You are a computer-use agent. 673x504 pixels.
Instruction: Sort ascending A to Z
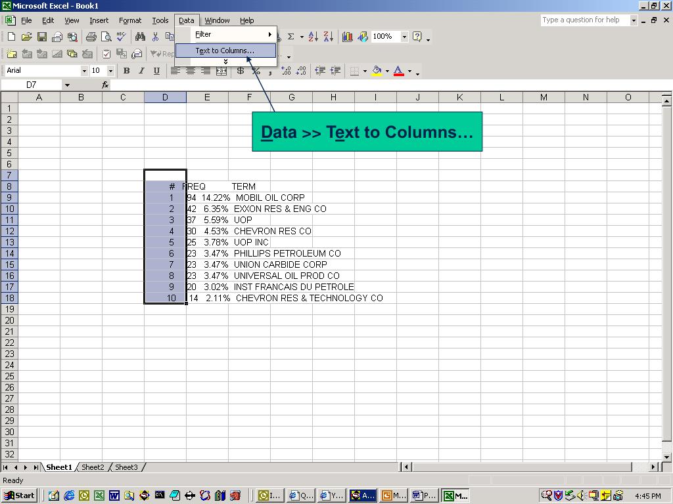tap(313, 37)
